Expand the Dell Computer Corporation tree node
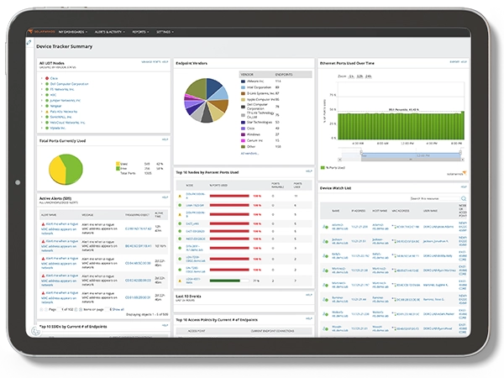 tap(40, 82)
